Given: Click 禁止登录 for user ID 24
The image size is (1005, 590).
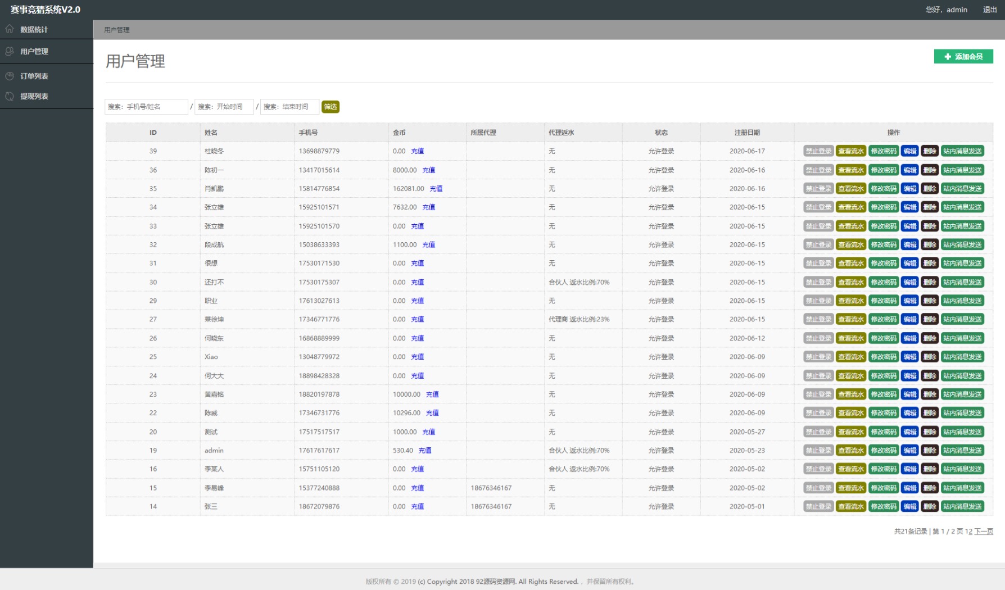Looking at the screenshot, I should tap(818, 376).
